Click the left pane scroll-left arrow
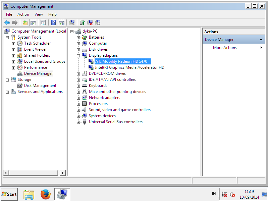Image resolution: width=268 pixels, height=201 pixels. [6, 173]
